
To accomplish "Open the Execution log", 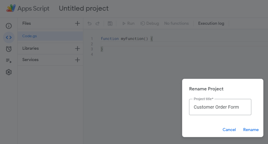I will [211, 23].
